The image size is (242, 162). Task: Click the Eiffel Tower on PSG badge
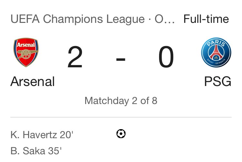[x=216, y=52]
